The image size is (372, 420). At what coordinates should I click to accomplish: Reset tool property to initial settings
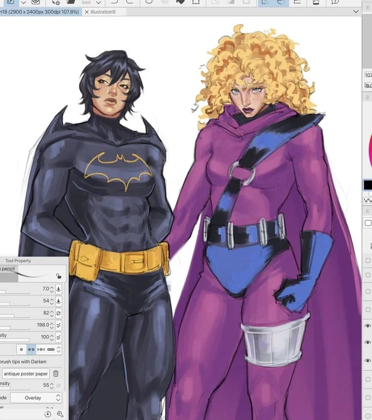48,413
